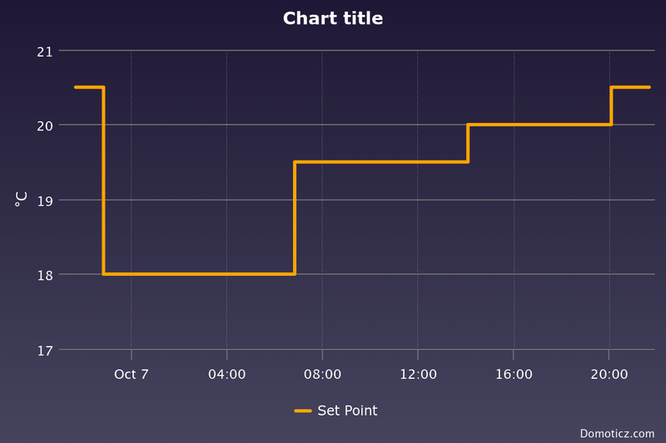The image size is (666, 443).
Task: Click the 19.5° set point line segment
Action: tap(381, 162)
